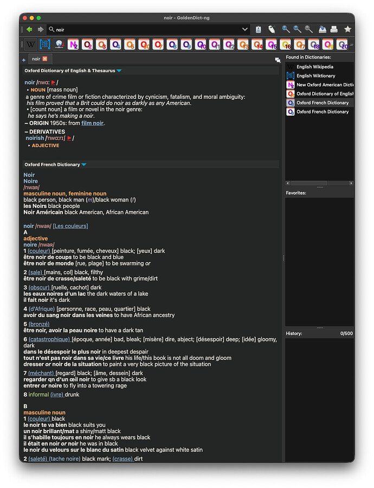Toggle the O3 dictionary icon
374x488 pixels.
[x=101, y=45]
